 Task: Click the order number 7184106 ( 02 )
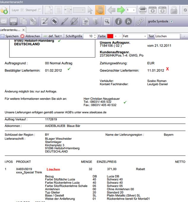tap(110, 46)
